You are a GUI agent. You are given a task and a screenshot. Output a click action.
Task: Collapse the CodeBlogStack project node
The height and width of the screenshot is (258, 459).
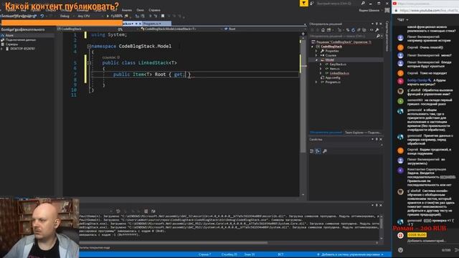click(x=312, y=47)
